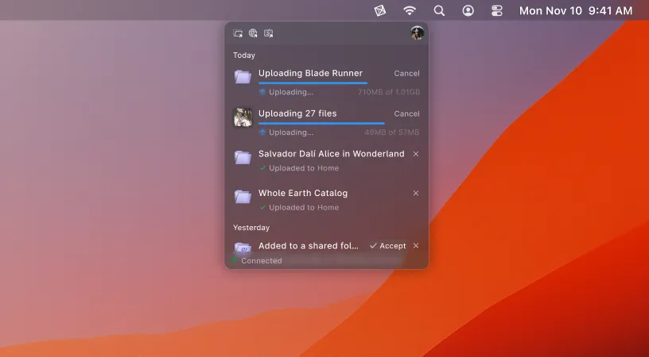Image resolution: width=649 pixels, height=357 pixels.
Task: Click the user account menu bar icon
Action: click(x=468, y=11)
